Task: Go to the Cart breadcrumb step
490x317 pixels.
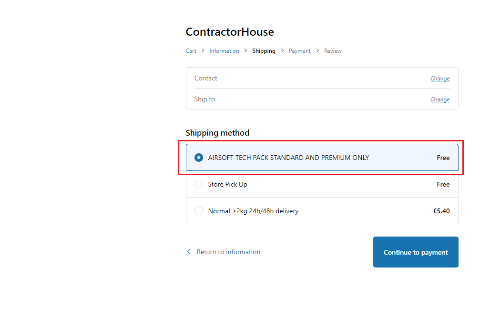Action: coord(191,51)
